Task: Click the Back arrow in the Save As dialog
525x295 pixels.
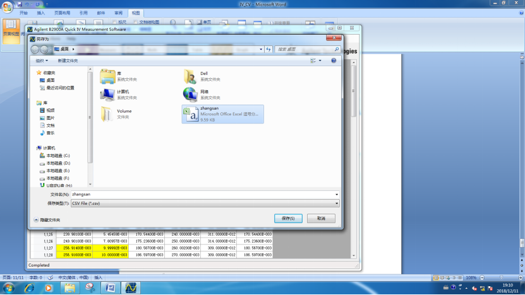Action: click(35, 49)
